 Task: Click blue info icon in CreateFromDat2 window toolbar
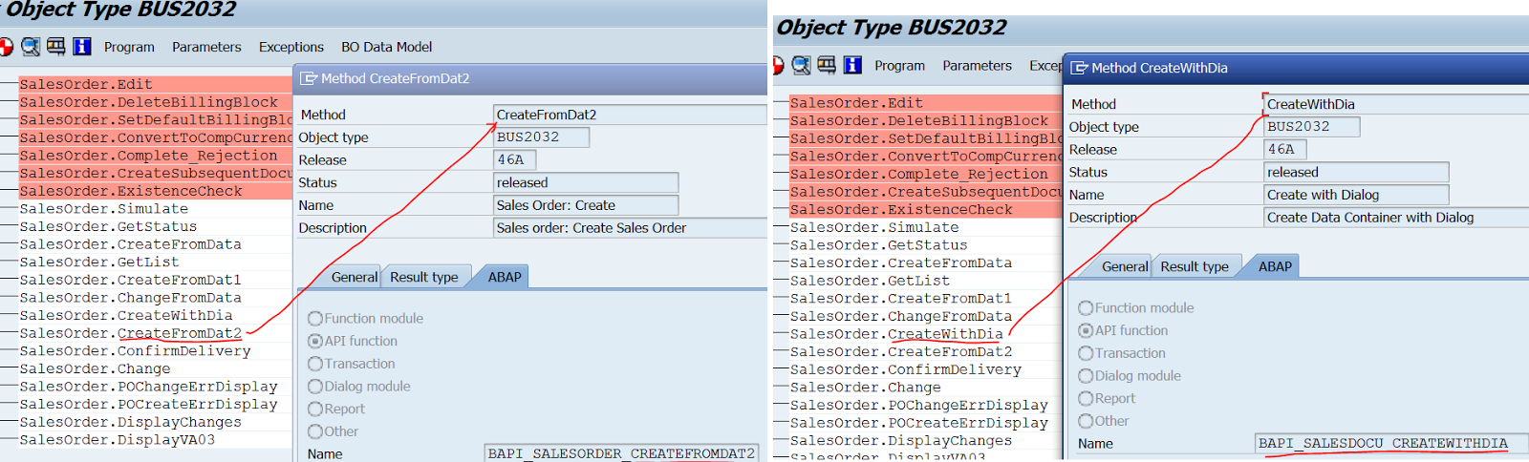point(82,46)
